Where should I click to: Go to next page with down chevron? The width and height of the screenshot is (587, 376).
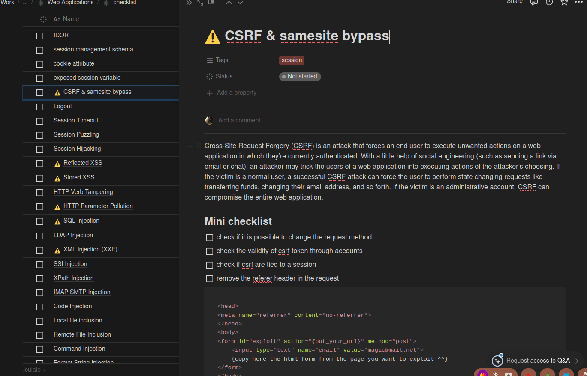point(240,3)
